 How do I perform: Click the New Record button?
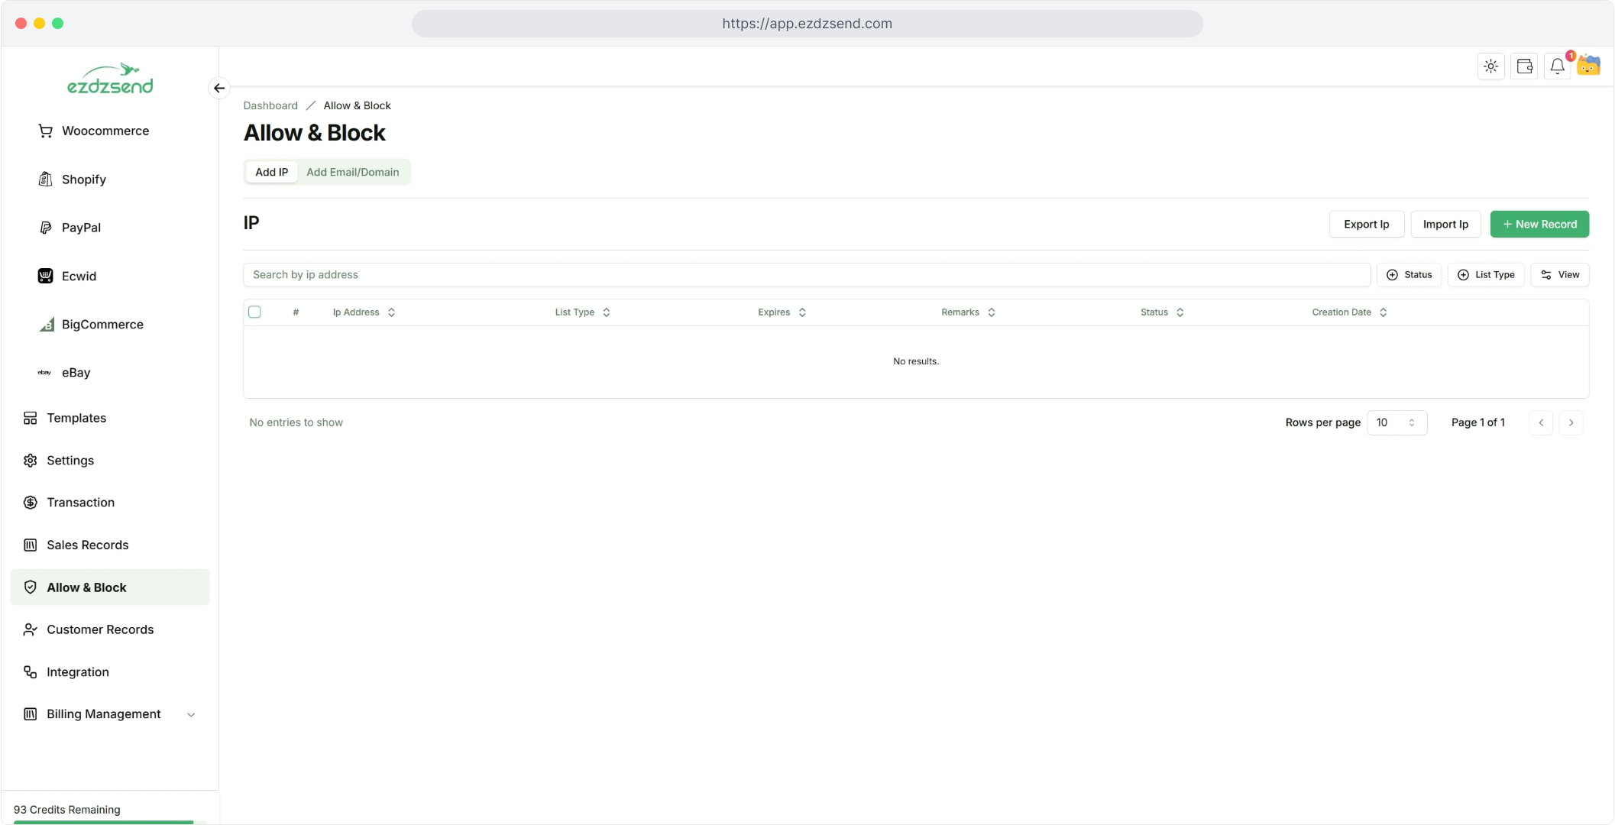pyautogui.click(x=1539, y=224)
